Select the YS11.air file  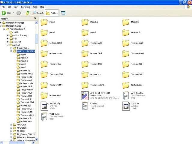point(130,106)
